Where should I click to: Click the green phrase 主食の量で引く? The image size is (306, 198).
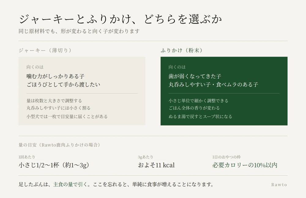70,184
